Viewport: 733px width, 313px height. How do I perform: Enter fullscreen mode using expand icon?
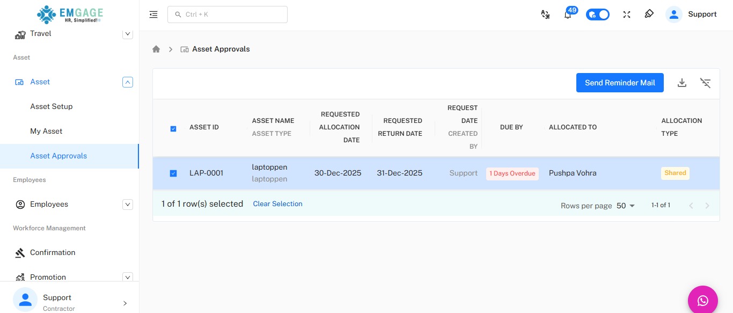(626, 14)
